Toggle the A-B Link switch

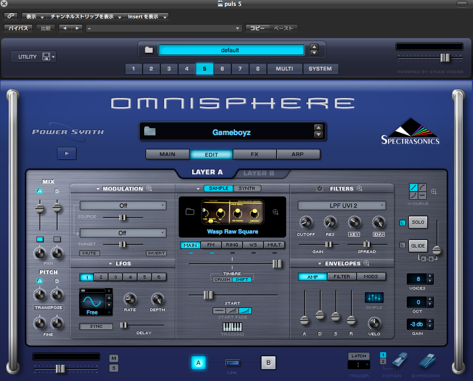[232, 363]
